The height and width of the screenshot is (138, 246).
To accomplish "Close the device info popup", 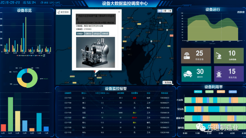I will click(x=119, y=12).
